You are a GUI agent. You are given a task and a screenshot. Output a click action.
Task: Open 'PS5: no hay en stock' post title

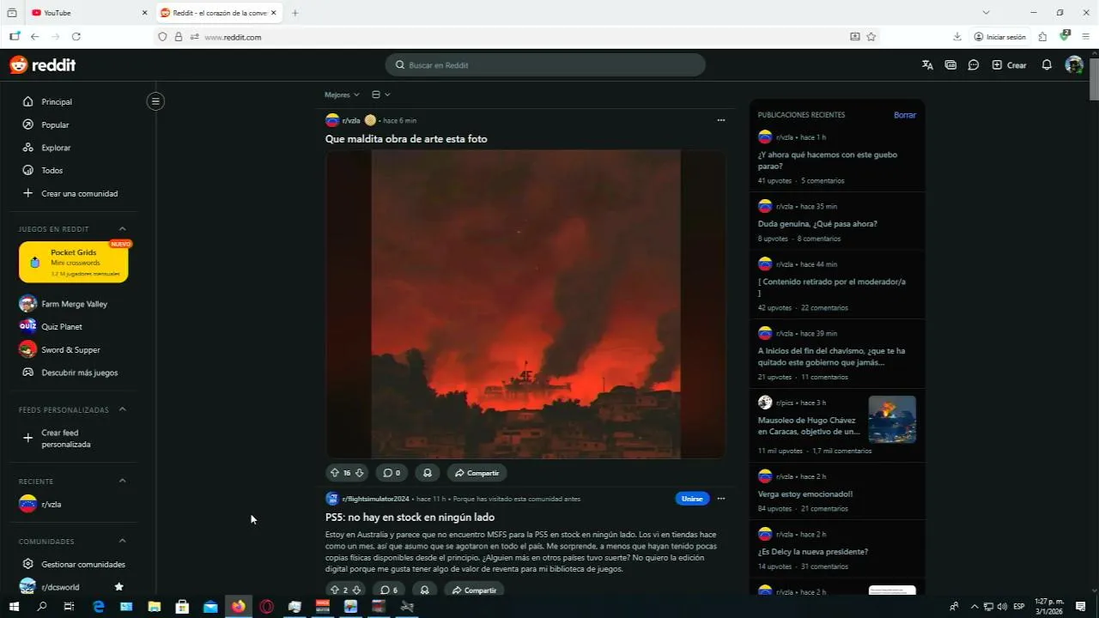click(x=410, y=518)
